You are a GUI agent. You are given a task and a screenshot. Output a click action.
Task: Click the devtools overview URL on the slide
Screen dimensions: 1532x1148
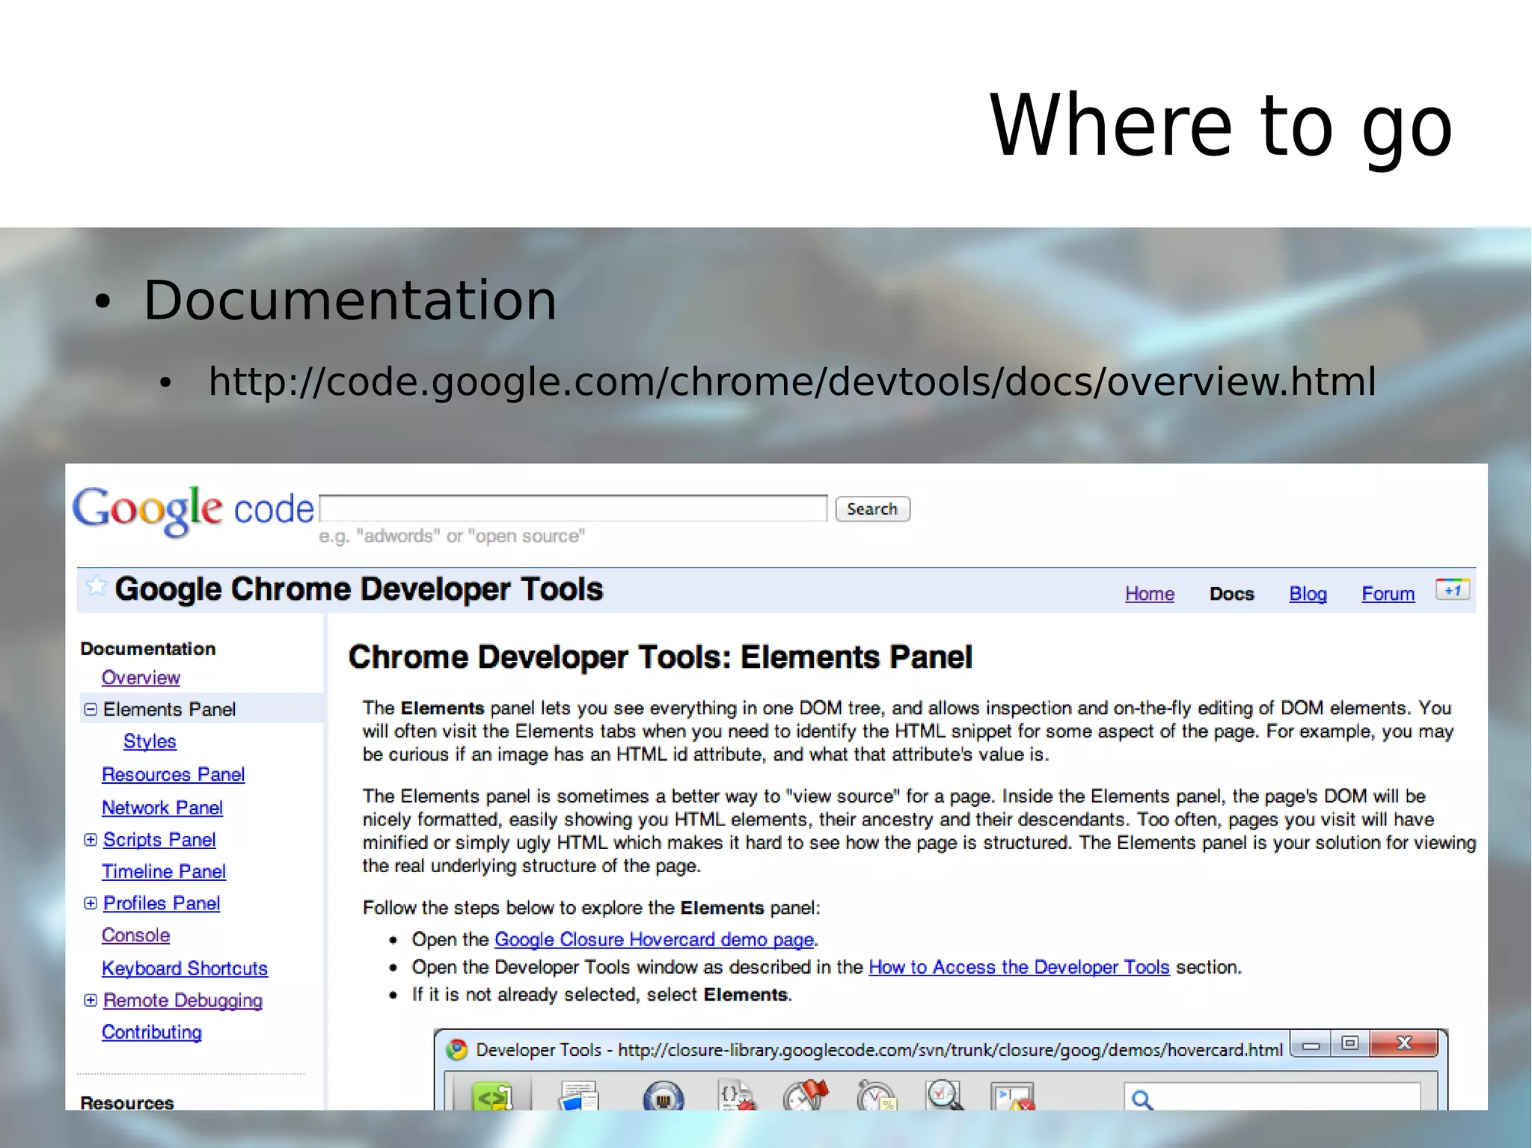point(792,382)
